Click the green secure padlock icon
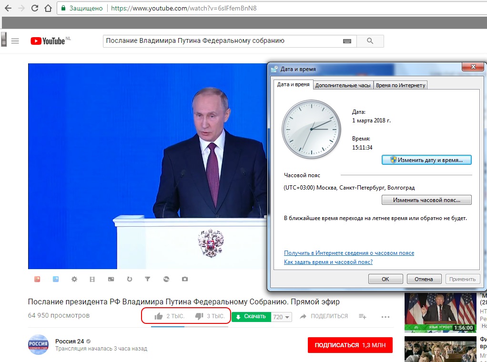 [63, 9]
